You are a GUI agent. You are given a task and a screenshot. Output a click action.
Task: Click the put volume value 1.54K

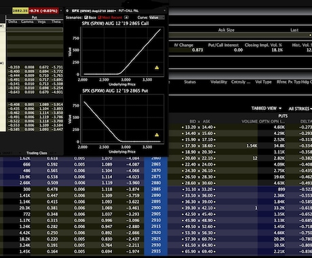pos(252,146)
